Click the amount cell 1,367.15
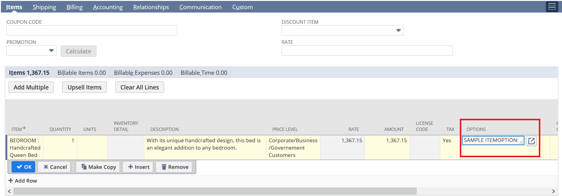Image resolution: width=562 pixels, height=196 pixels. pos(387,148)
